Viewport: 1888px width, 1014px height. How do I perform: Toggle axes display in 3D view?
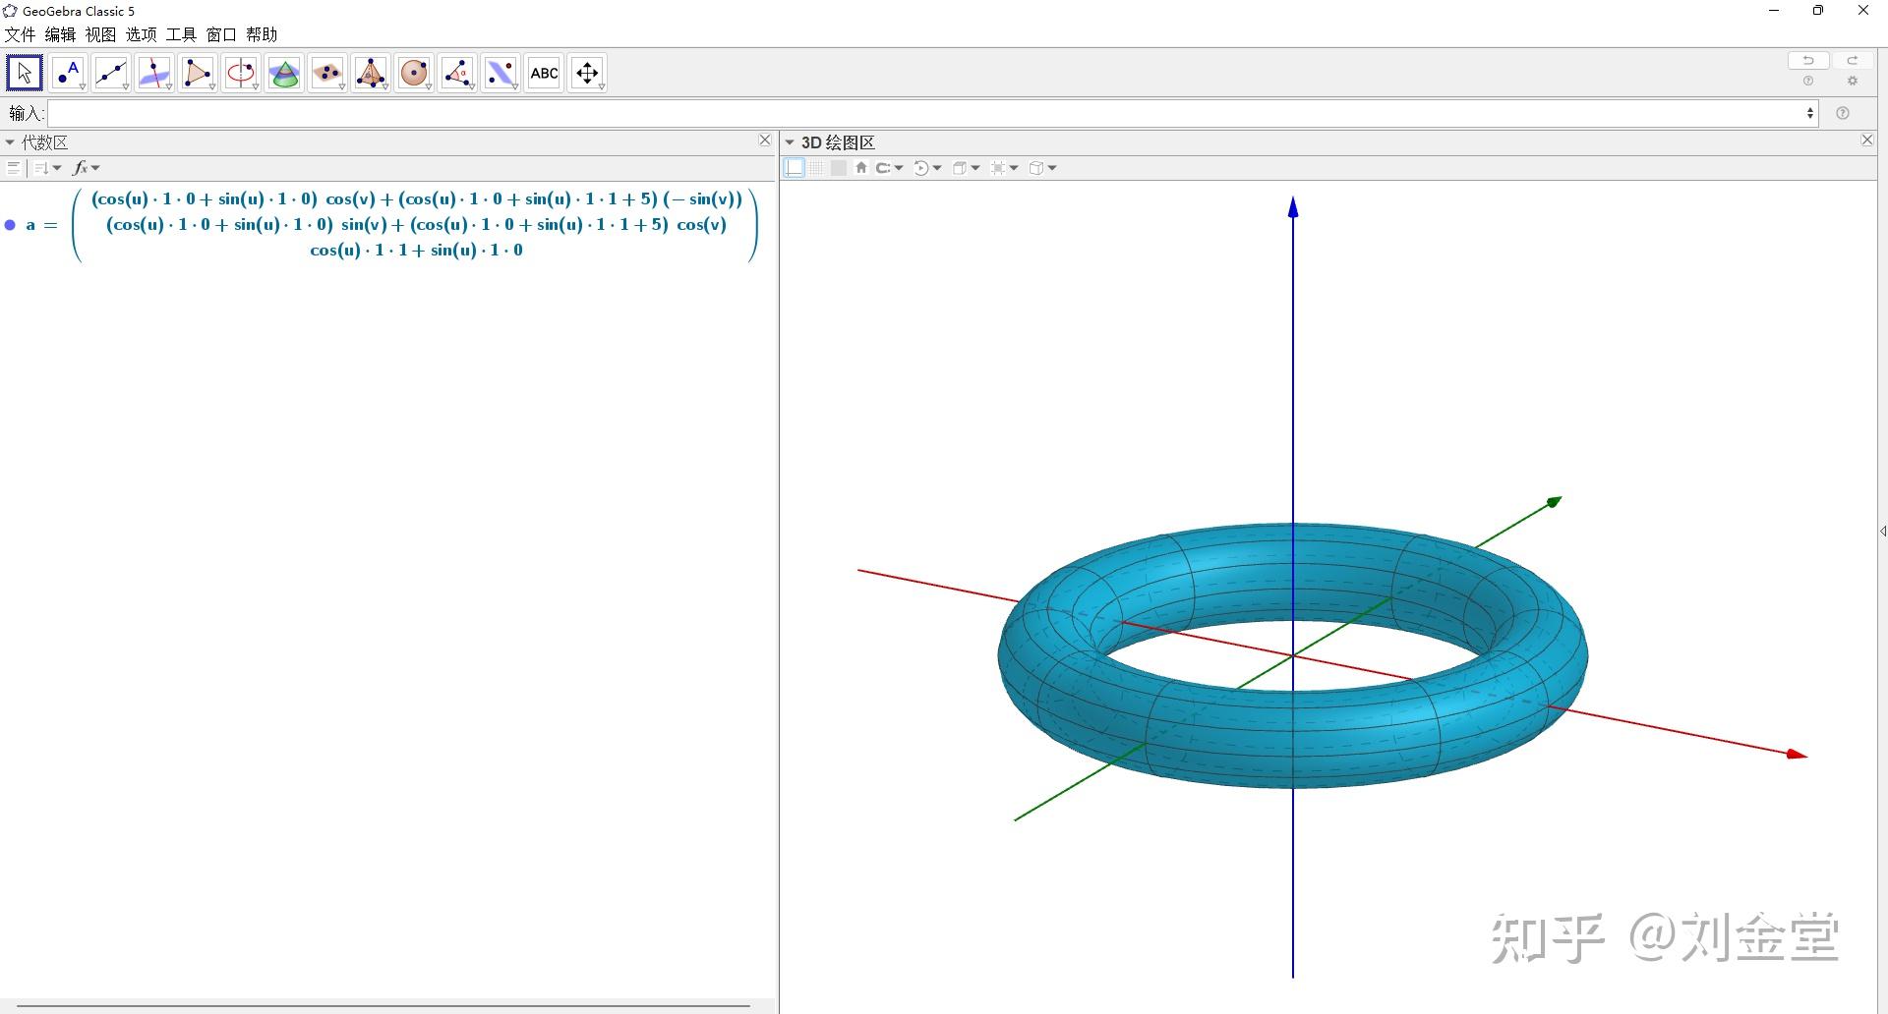pyautogui.click(x=795, y=168)
